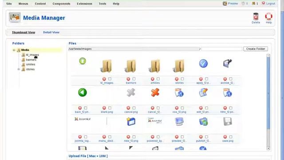
Task: Click the scrollbar up arrow
Action: [x=268, y=56]
